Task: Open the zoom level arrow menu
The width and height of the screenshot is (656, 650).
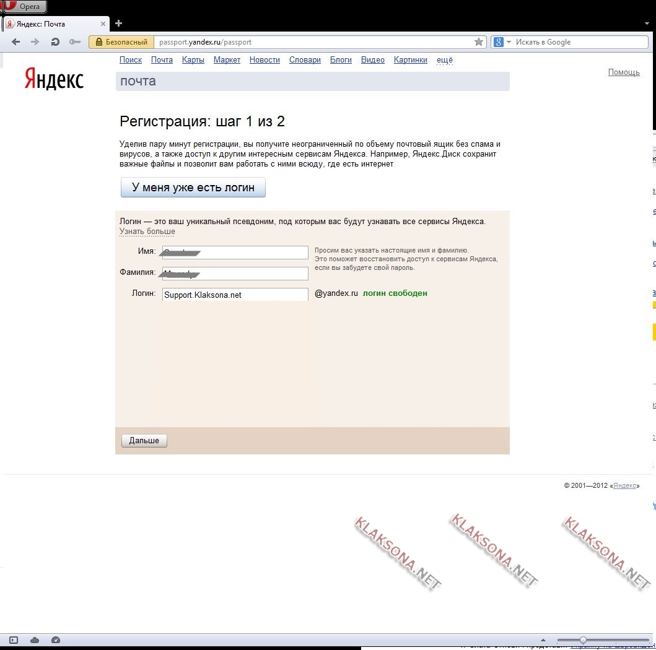Action: click(x=543, y=640)
